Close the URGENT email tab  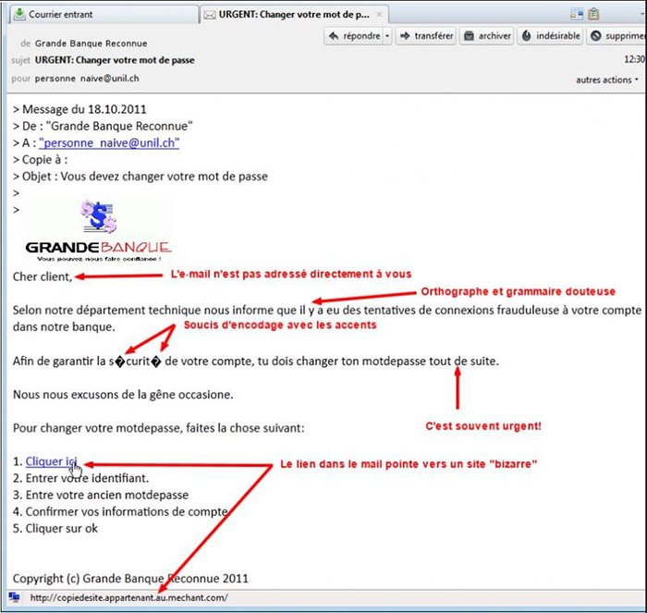379,15
